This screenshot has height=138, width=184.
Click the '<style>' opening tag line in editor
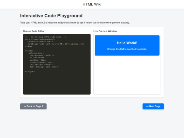[29, 51]
